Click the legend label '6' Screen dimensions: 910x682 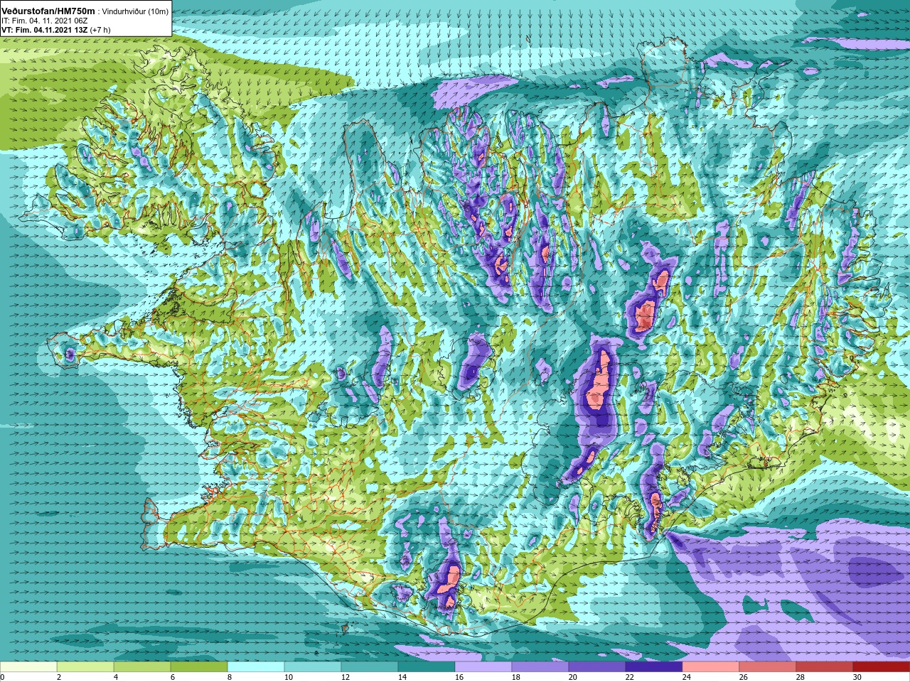(173, 677)
